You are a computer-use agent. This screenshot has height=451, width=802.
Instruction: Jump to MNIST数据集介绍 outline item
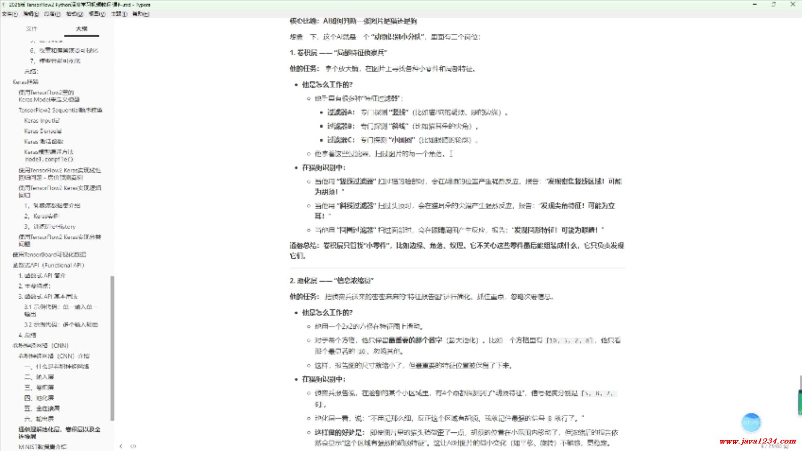42,447
